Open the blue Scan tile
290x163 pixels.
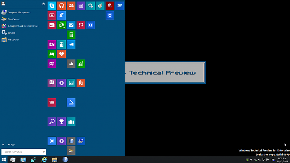coord(71,102)
